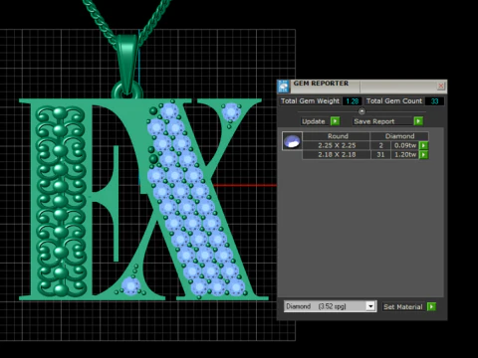Screen dimensions: 478x358
Task: Close the Gem Reporter panel
Action: (441, 86)
